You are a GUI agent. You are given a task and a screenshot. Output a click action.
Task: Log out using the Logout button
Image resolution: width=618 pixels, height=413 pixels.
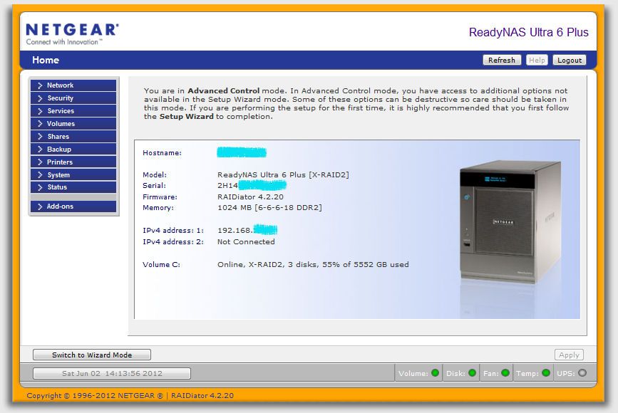[570, 61]
